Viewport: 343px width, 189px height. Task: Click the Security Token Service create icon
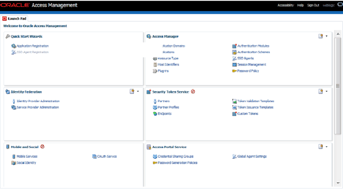pyautogui.click(x=320, y=92)
